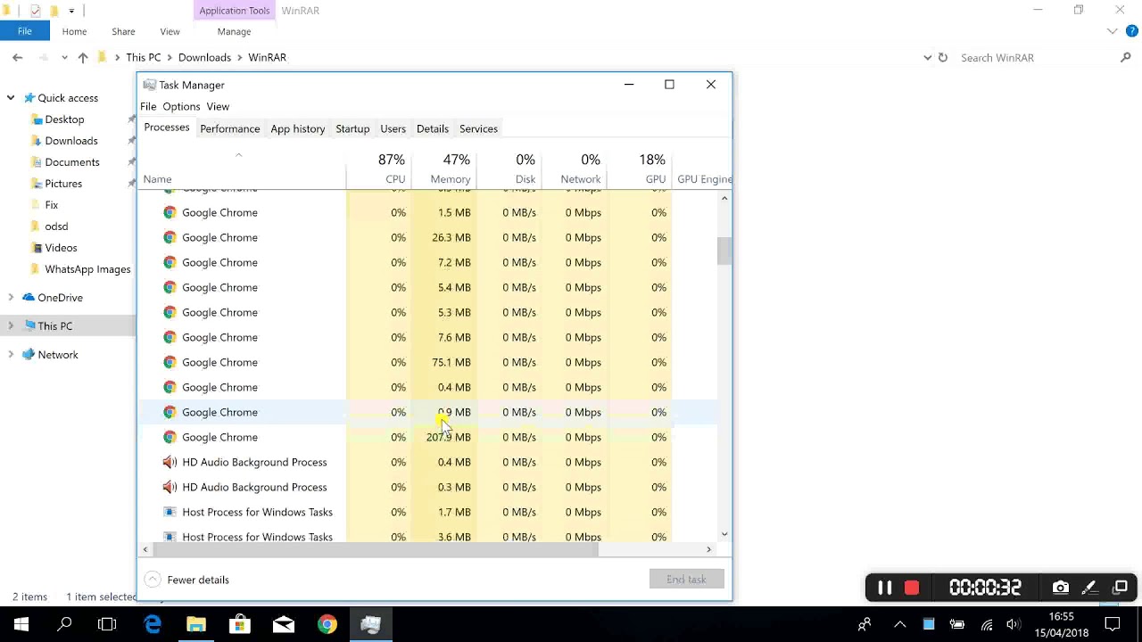
Task: Expand the This PC tree node
Action: (x=11, y=326)
